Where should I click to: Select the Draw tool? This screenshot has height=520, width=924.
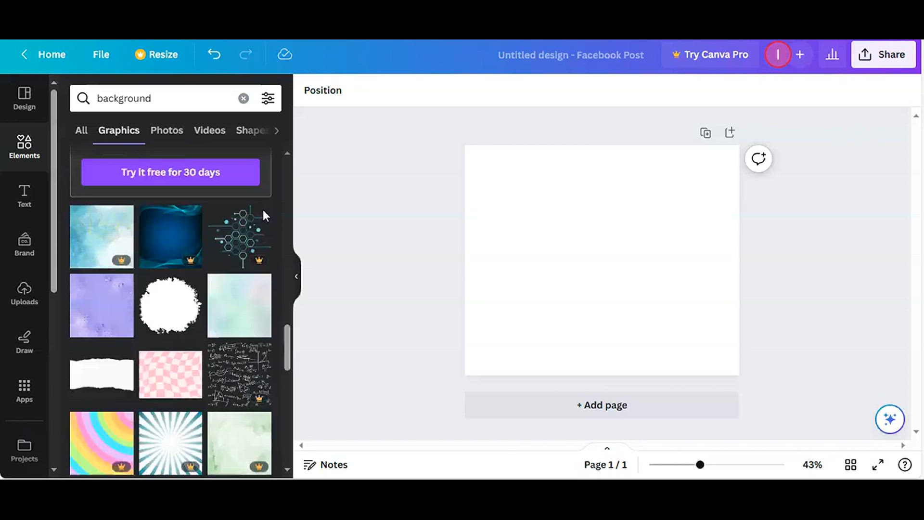tap(24, 342)
